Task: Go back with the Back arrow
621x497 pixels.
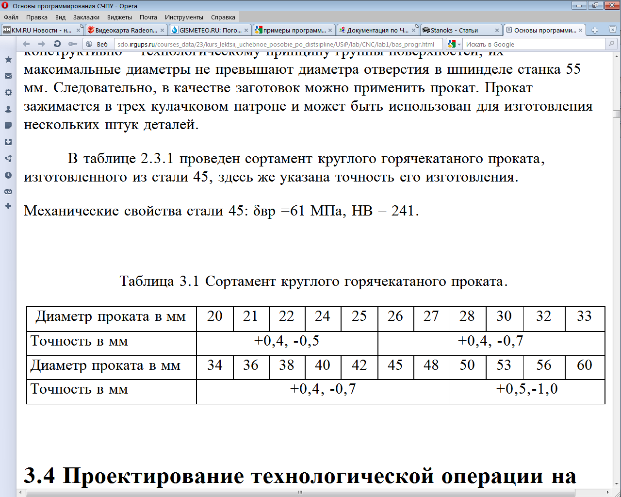Action: [x=26, y=44]
